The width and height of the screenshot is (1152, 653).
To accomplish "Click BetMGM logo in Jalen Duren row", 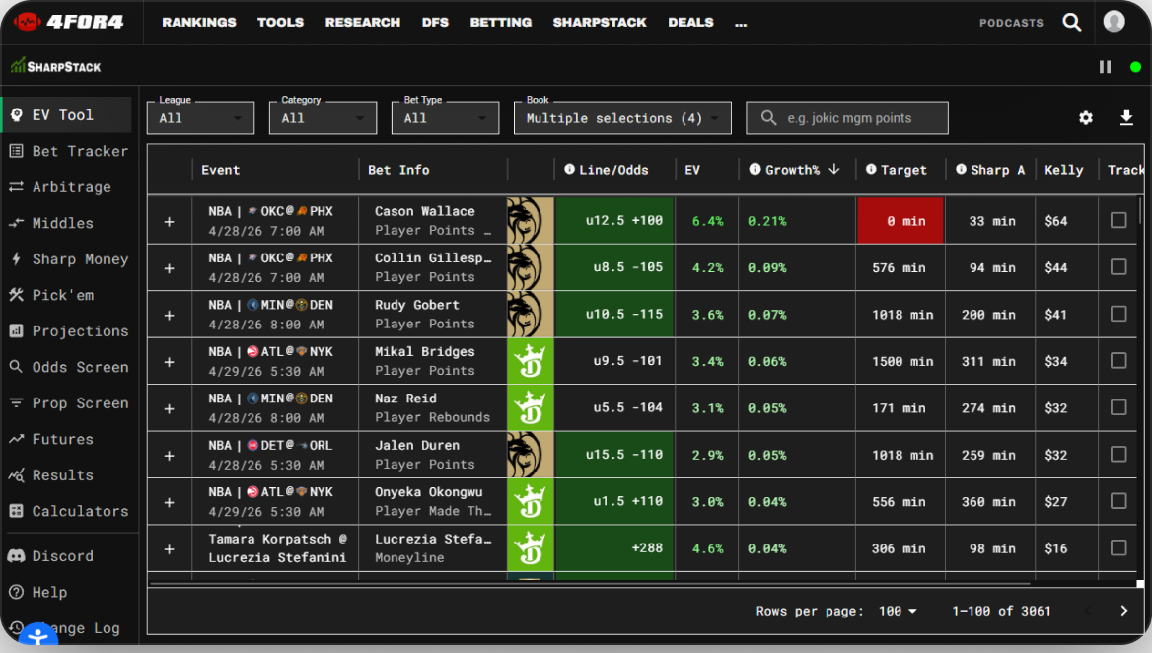I will 530,455.
